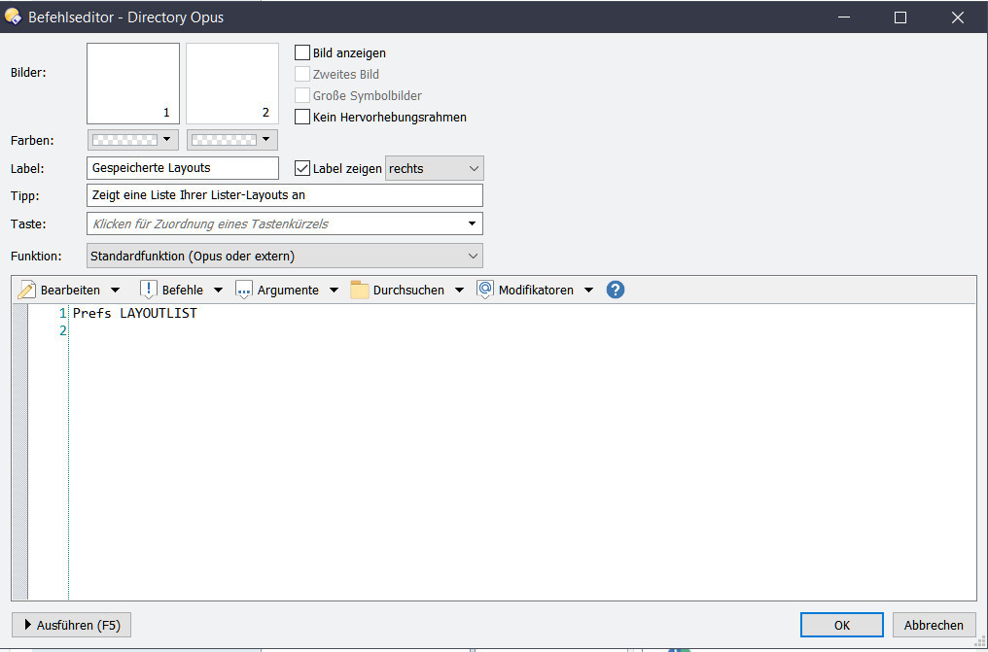The image size is (988, 652).
Task: Toggle the Zweites Bild checkbox
Action: tap(302, 74)
